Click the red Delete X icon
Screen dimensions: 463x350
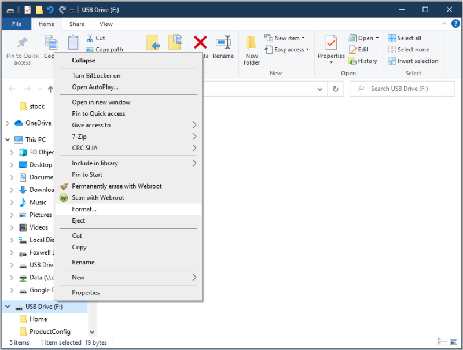pyautogui.click(x=200, y=42)
